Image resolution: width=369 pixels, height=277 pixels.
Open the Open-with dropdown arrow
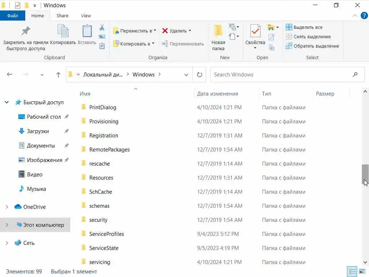277,27
